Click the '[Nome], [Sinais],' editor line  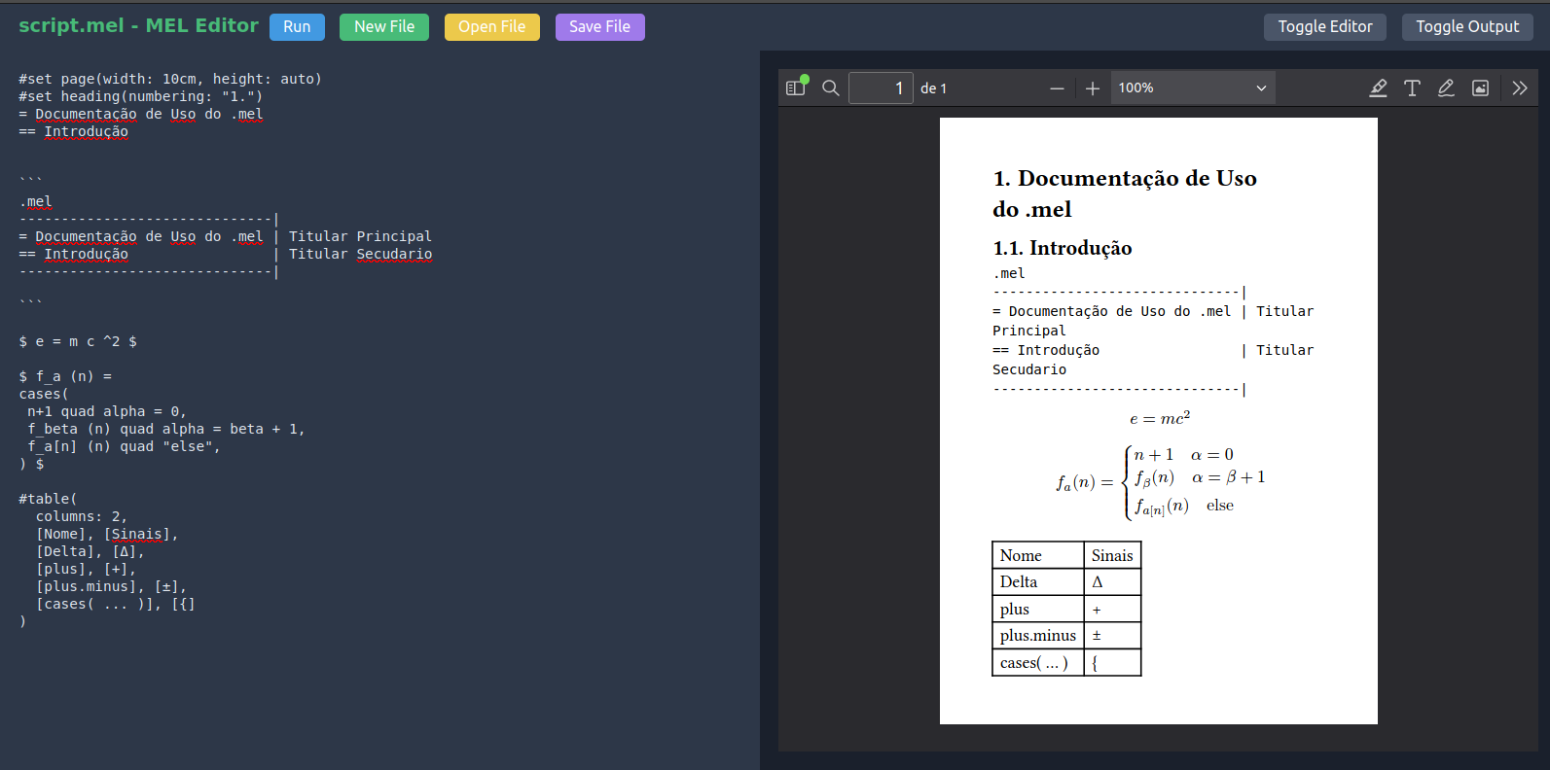coord(107,534)
